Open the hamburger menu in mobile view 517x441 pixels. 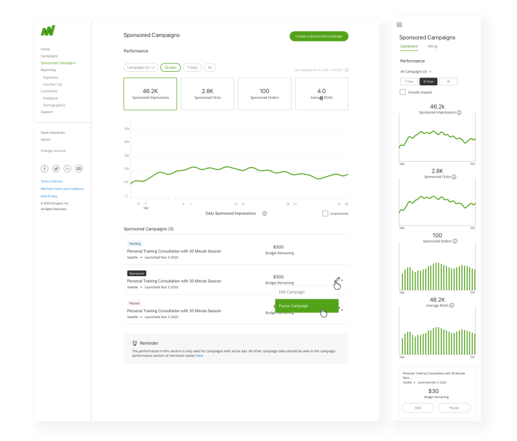coord(399,25)
